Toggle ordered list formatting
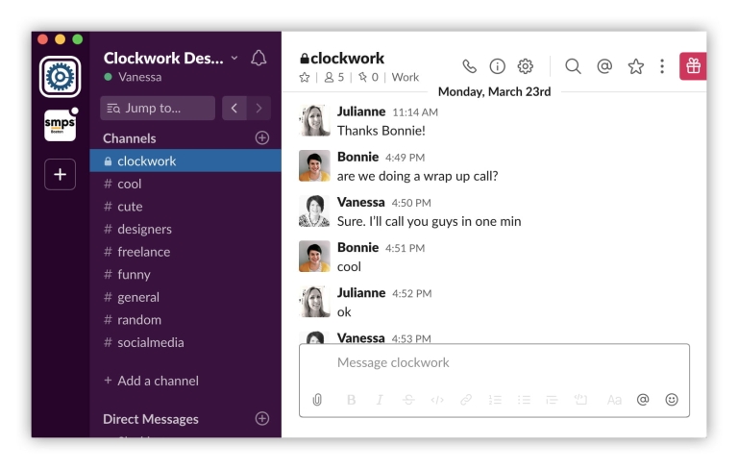Image resolution: width=738 pixels, height=469 pixels. point(495,400)
